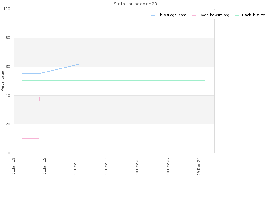Select the 31.Dec.18 x-axis date label

point(106,167)
